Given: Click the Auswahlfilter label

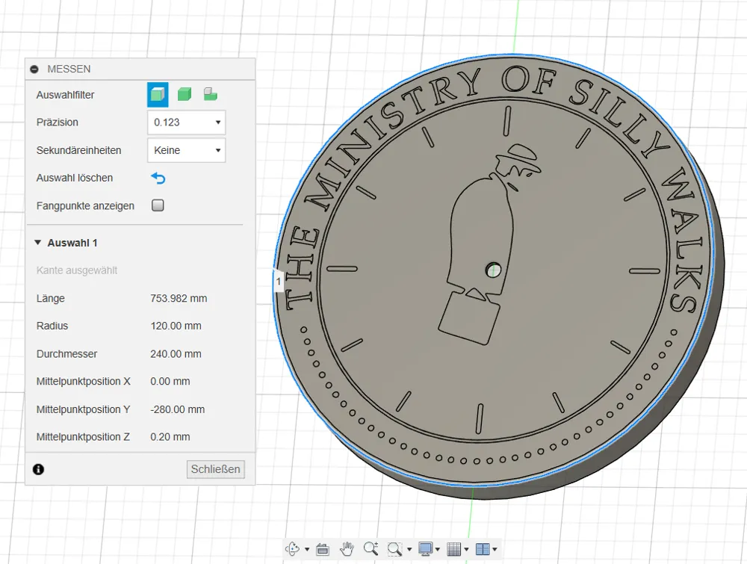Looking at the screenshot, I should click(65, 95).
